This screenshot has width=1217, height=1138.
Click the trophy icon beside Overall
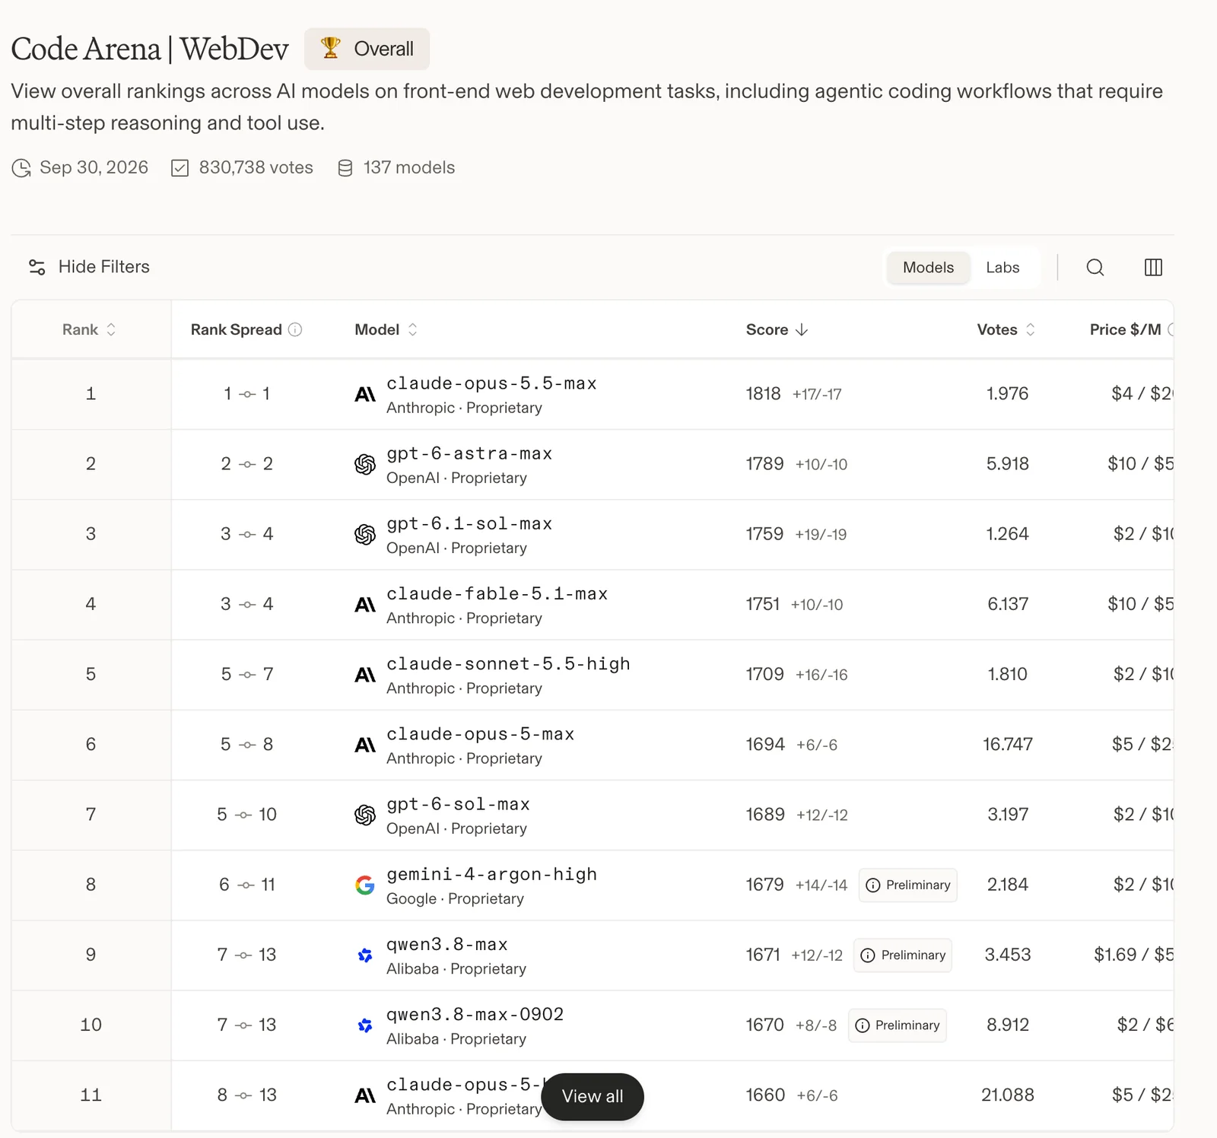(x=330, y=48)
